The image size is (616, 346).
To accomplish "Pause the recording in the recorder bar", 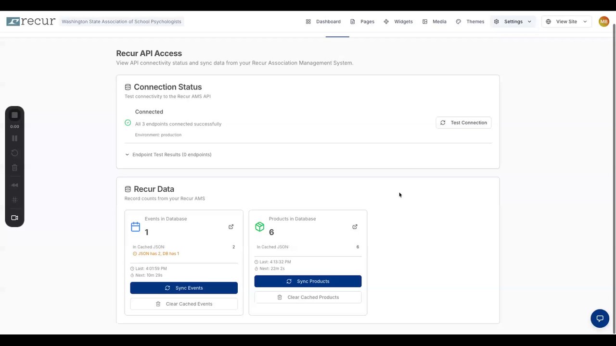I will [14, 138].
